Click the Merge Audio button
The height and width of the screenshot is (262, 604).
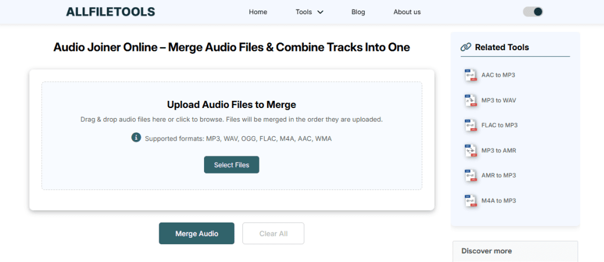click(x=196, y=234)
